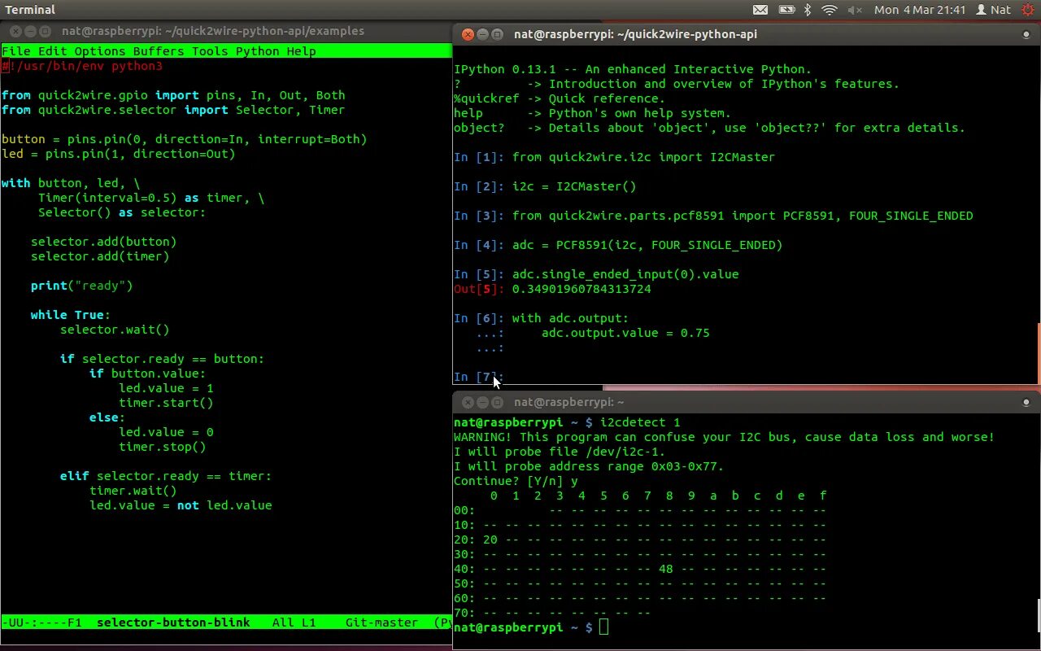Viewport: 1041px width, 651px height.
Task: Minimize the nat@raspberrypi: ~ terminal window
Action: (x=482, y=402)
